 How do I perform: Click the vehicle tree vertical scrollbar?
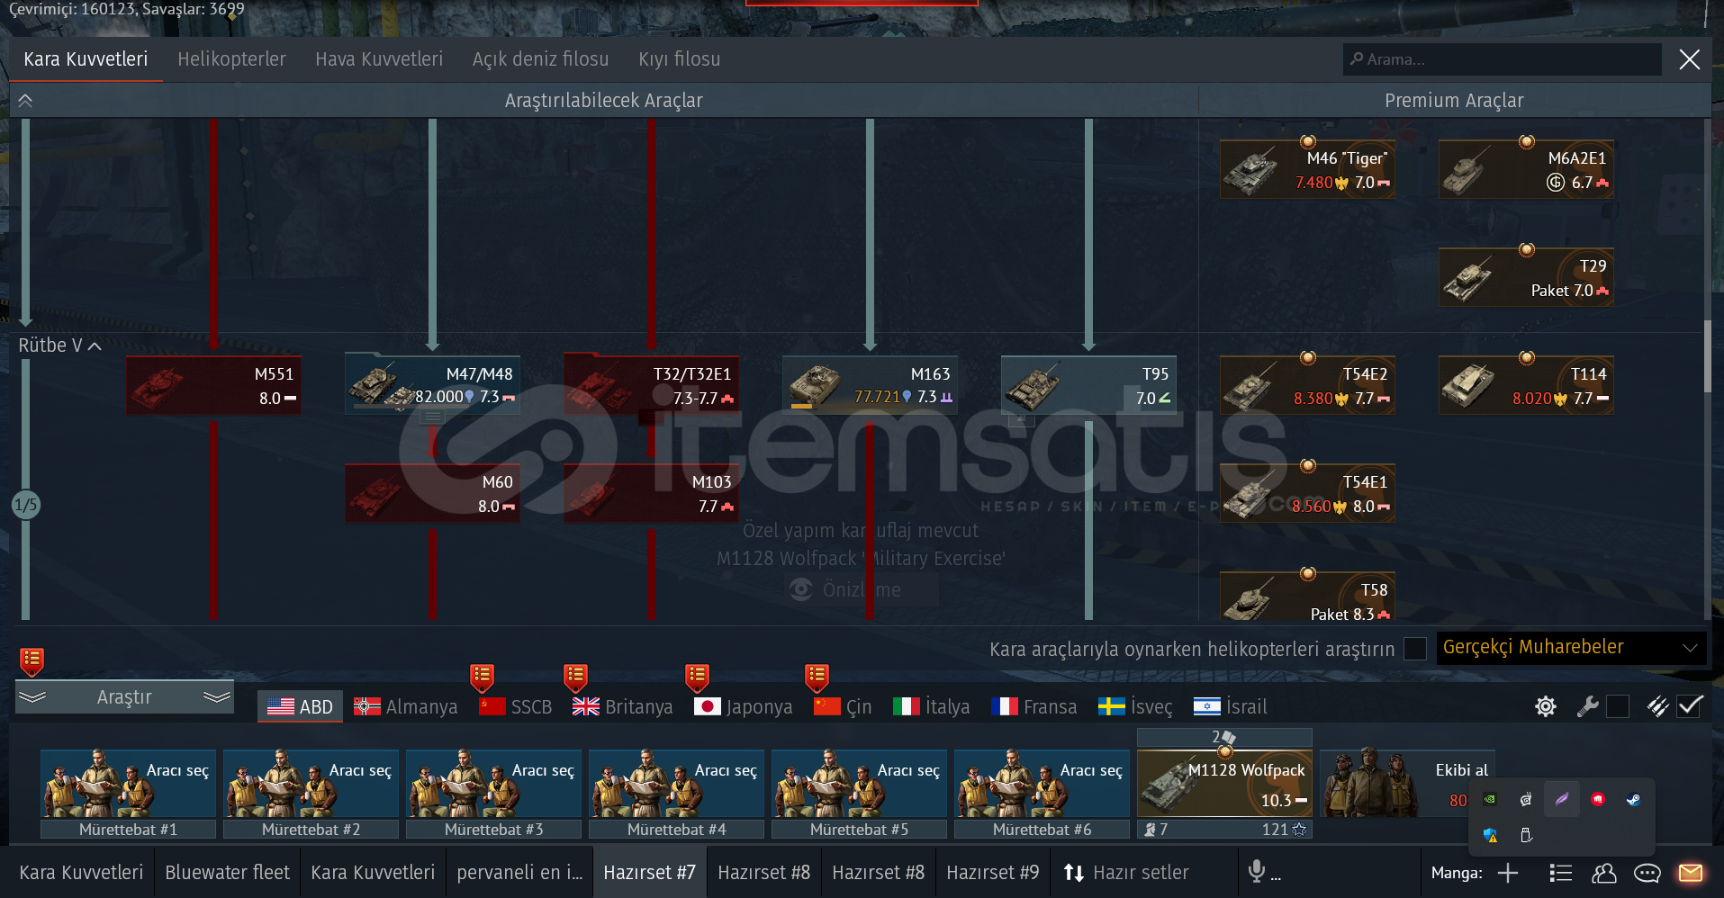tap(1707, 356)
